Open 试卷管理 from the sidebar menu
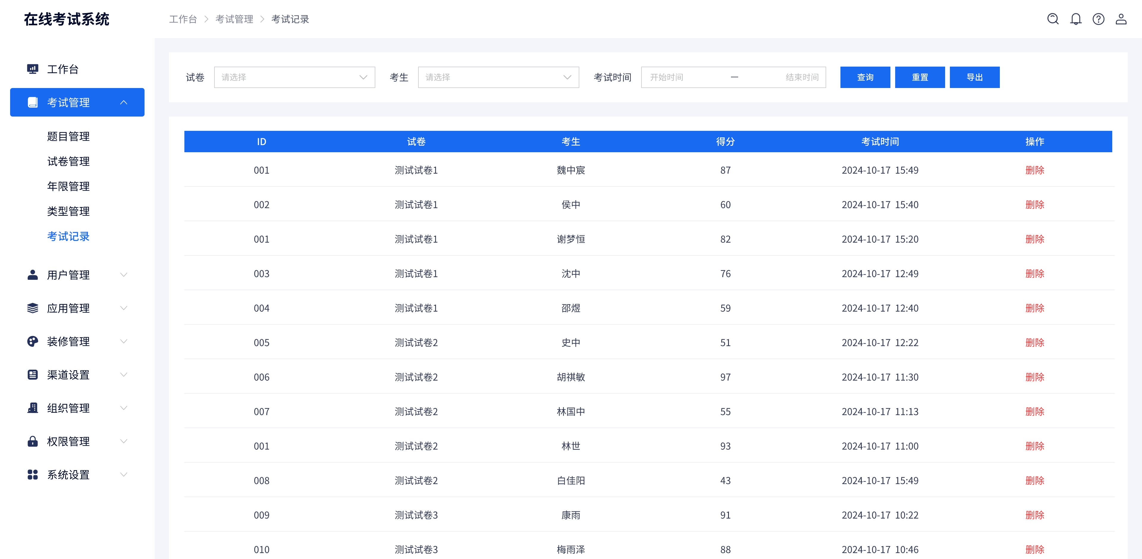The height and width of the screenshot is (559, 1142). (x=68, y=161)
